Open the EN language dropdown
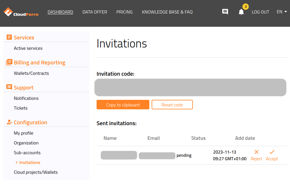This screenshot has height=187, width=290. coord(281,12)
